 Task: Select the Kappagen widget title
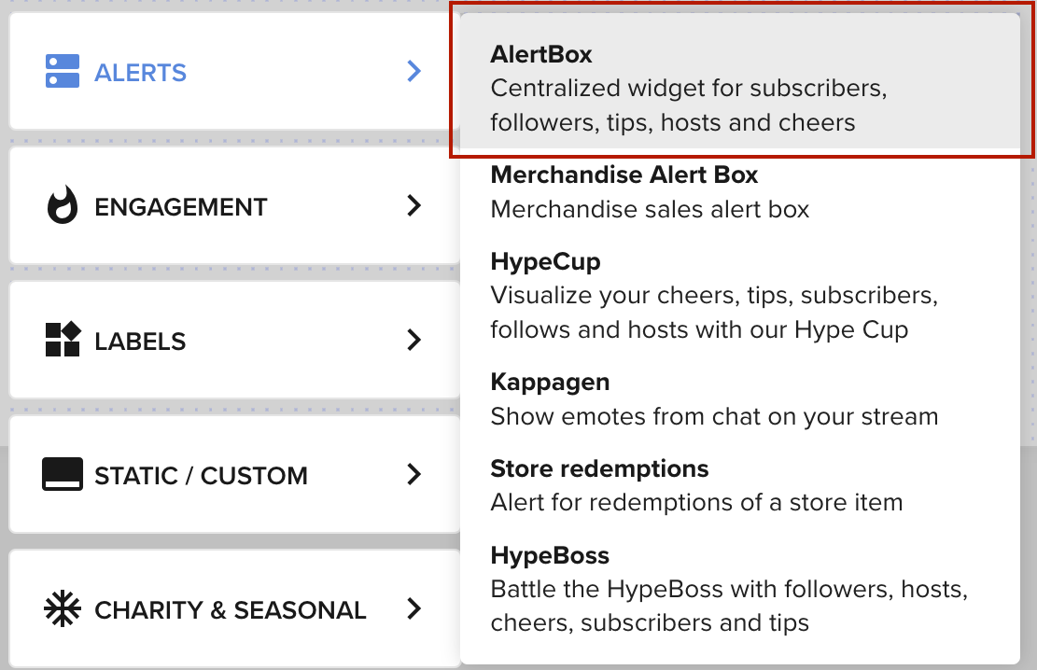pyautogui.click(x=550, y=383)
